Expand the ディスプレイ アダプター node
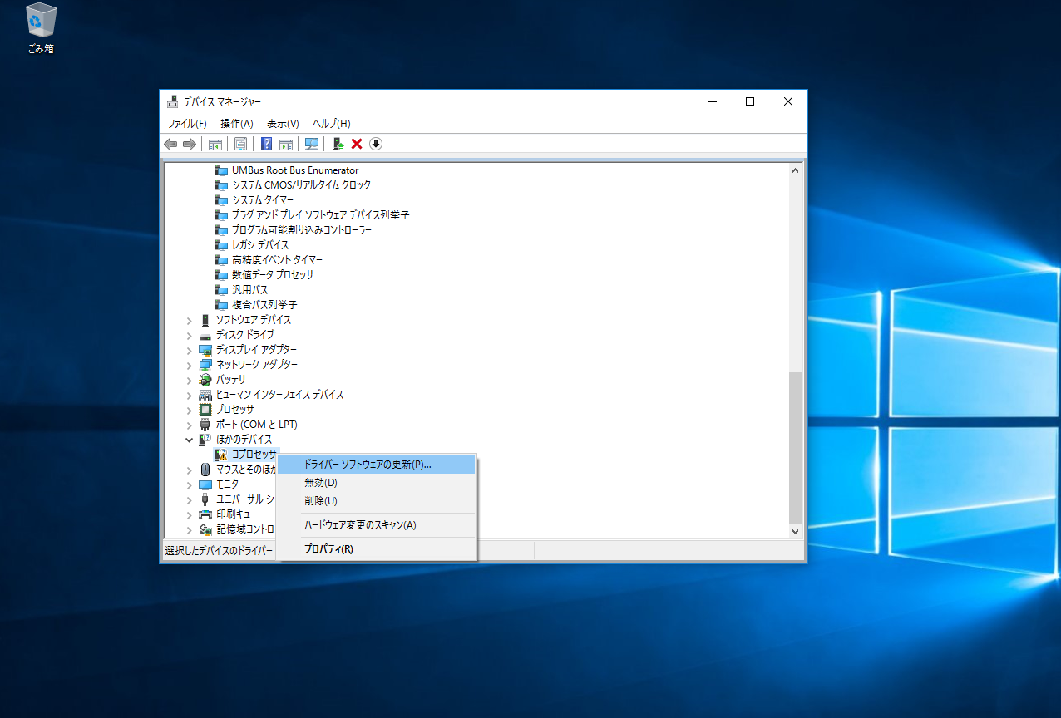Viewport: 1061px width, 718px height. click(x=190, y=350)
